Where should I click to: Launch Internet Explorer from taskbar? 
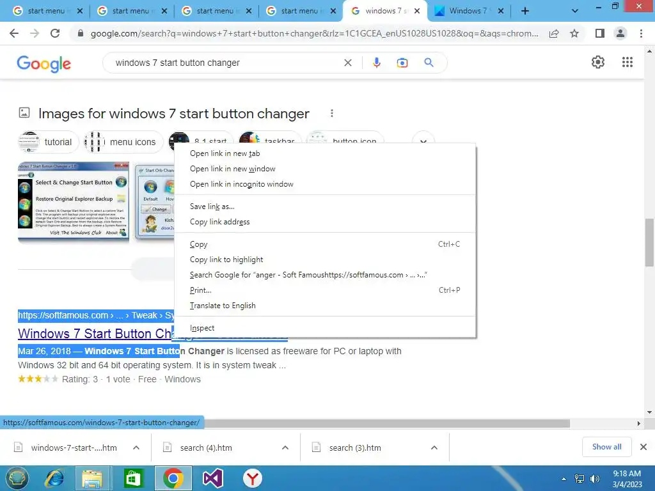click(x=55, y=478)
